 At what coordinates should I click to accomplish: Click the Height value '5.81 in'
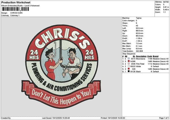pos(166,7)
